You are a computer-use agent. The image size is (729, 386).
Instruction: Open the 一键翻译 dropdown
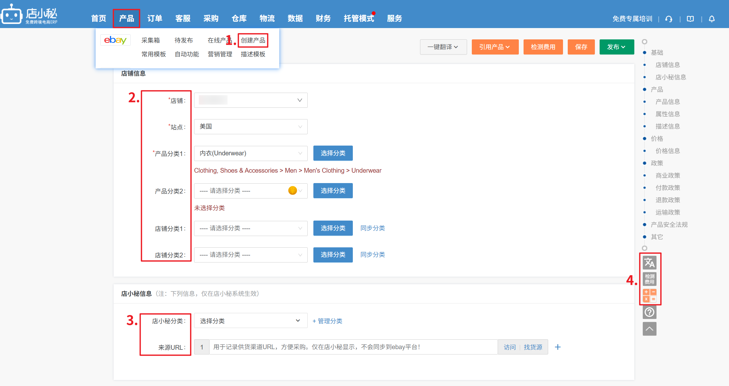pyautogui.click(x=443, y=47)
